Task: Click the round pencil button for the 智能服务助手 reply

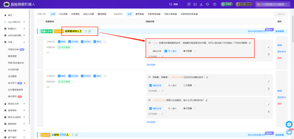Action: tap(269, 47)
